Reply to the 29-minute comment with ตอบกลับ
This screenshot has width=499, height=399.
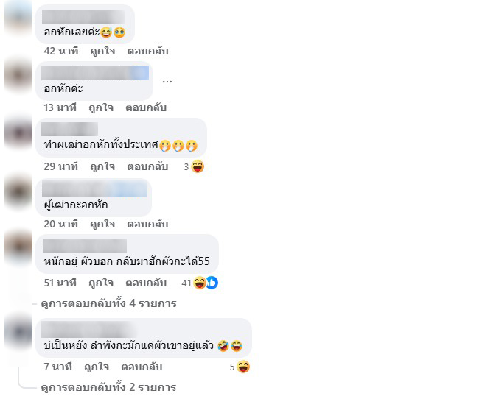coord(147,166)
